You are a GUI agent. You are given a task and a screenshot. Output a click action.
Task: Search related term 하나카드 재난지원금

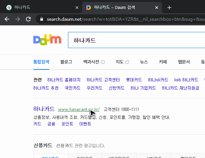coord(181,88)
